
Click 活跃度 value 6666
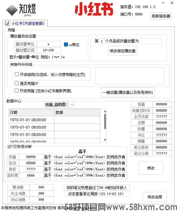31,175
